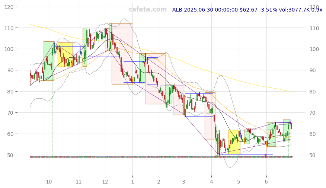The height and width of the screenshot is (188, 326).
Task: Click the ALB ticker symbol in header
Action: pyautogui.click(x=178, y=10)
